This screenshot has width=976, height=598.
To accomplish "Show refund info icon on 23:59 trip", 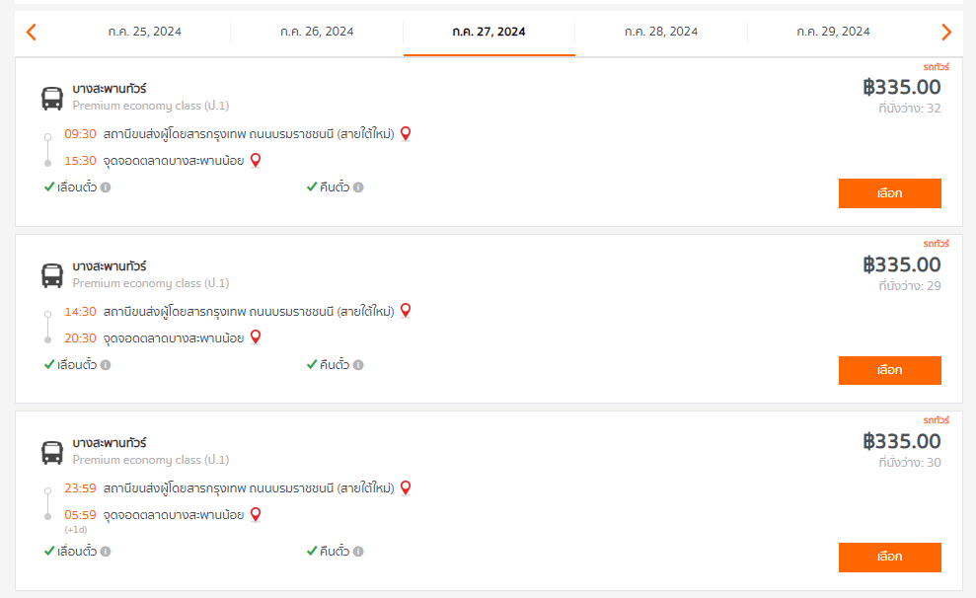I will (x=358, y=552).
